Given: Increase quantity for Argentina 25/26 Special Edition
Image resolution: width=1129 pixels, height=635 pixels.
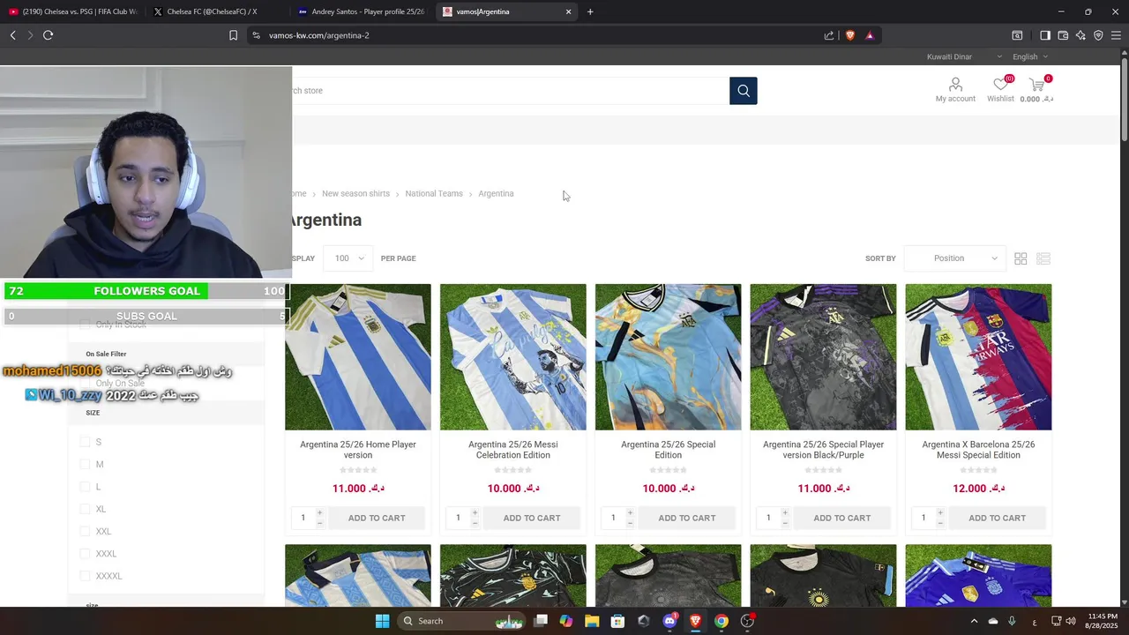Looking at the screenshot, I should click(630, 512).
